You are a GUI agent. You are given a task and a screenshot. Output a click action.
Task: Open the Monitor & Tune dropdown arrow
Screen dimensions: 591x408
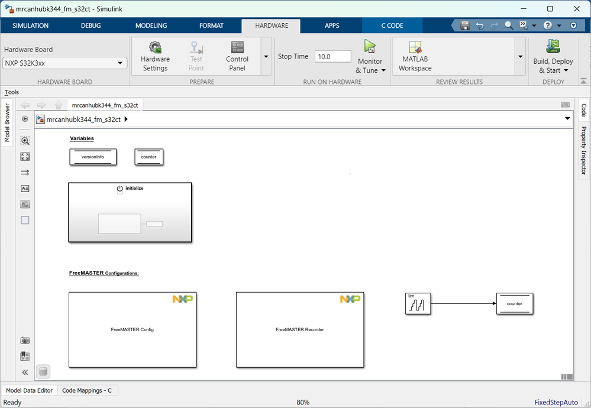tap(384, 70)
